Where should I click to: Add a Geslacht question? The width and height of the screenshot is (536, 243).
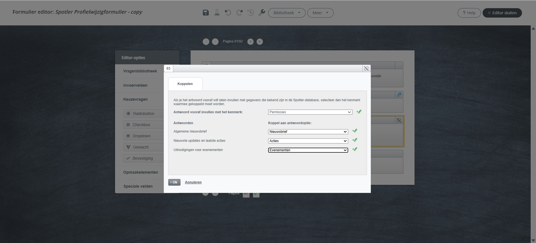point(144,147)
